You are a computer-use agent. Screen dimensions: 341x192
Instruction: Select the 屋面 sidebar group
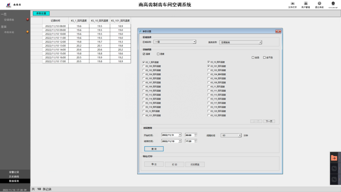[4, 27]
